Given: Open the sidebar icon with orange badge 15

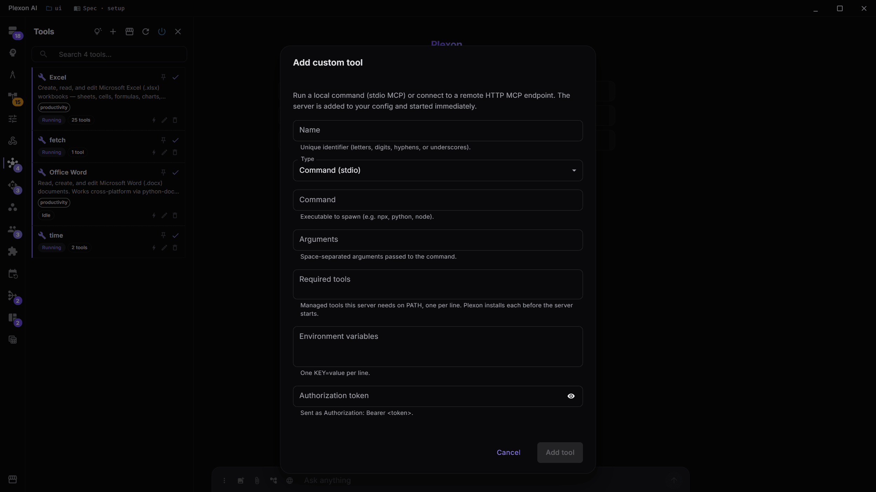Looking at the screenshot, I should [13, 97].
